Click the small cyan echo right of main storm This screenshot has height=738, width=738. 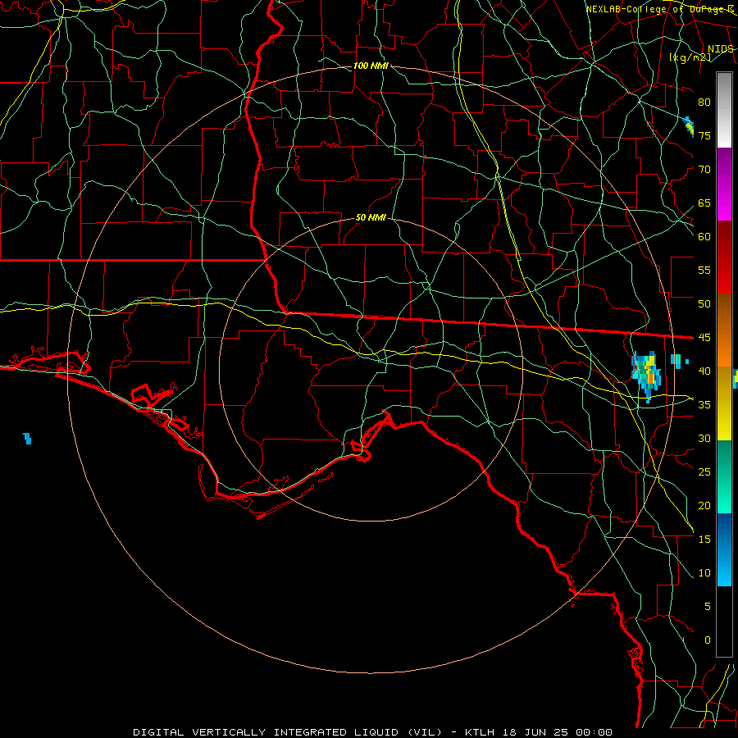[676, 361]
